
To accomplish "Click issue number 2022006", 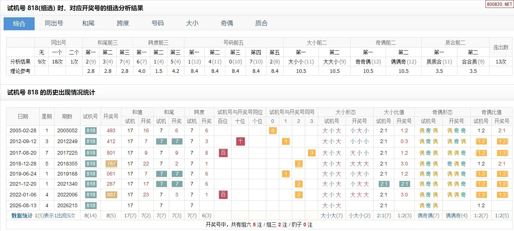I will pos(67,195).
